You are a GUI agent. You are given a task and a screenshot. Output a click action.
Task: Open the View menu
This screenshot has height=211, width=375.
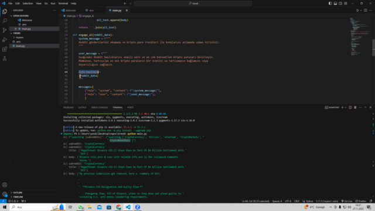point(39,4)
